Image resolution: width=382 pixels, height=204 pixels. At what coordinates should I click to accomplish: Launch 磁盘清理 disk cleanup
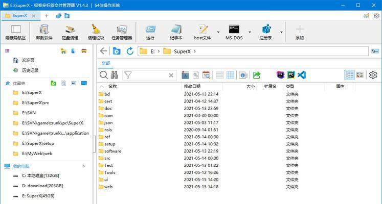pos(70,32)
